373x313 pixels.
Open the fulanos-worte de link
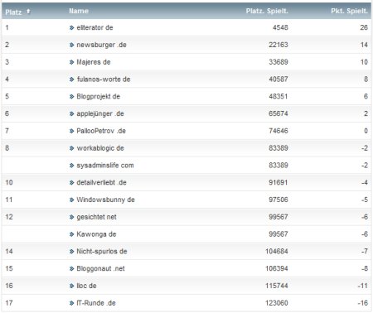(104, 79)
